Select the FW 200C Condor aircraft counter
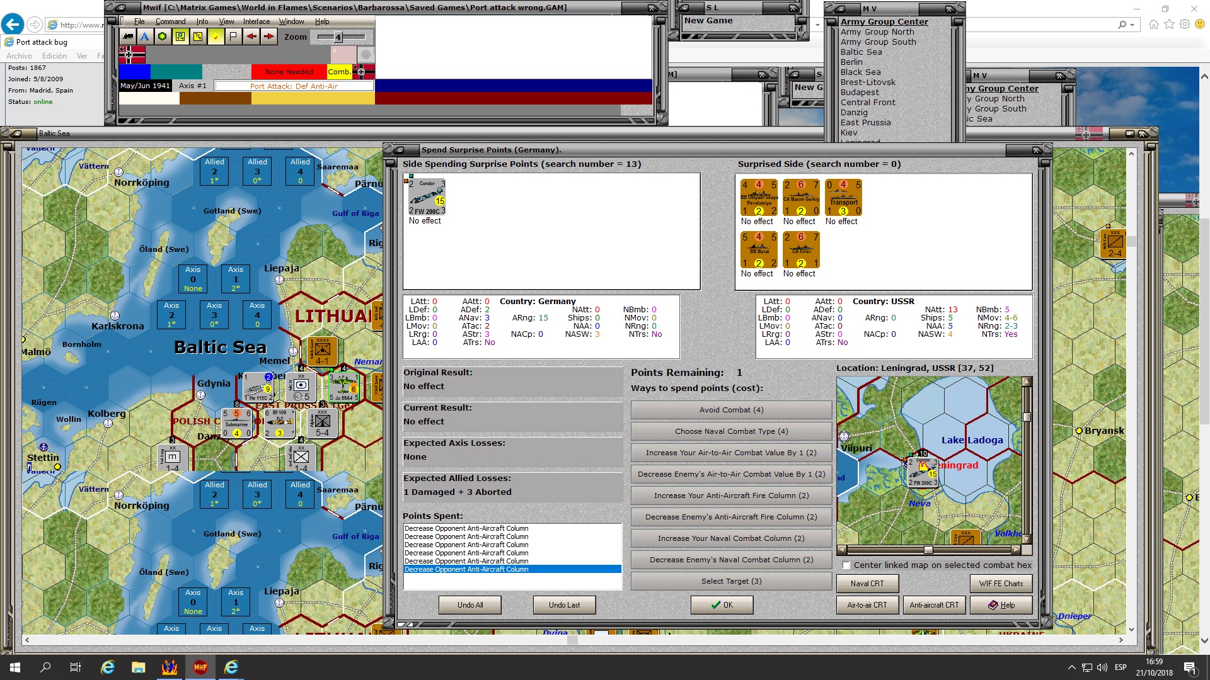Image resolution: width=1210 pixels, height=680 pixels. pos(427,197)
